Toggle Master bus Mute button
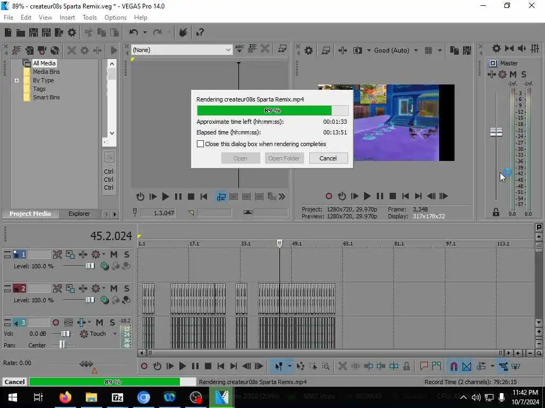The height and width of the screenshot is (408, 545). pyautogui.click(x=513, y=74)
